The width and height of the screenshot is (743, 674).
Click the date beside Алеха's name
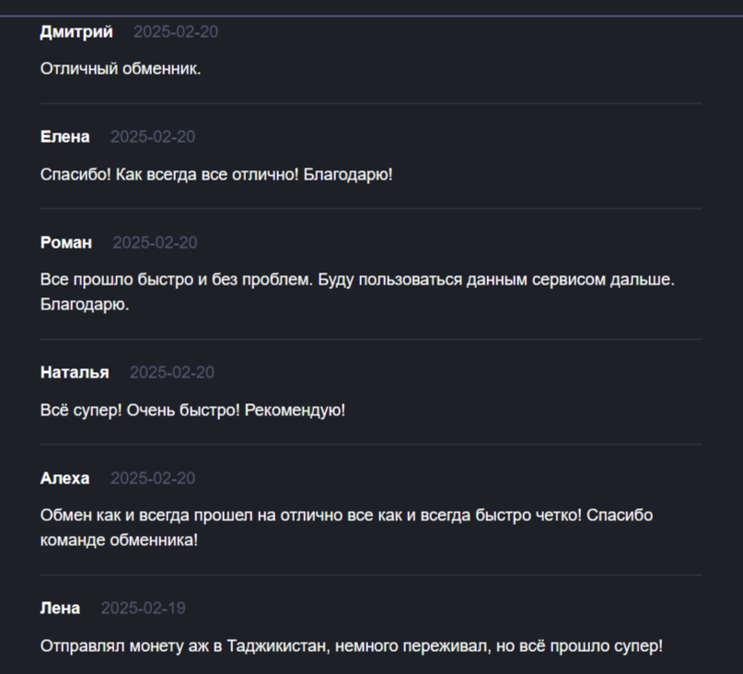point(153,479)
